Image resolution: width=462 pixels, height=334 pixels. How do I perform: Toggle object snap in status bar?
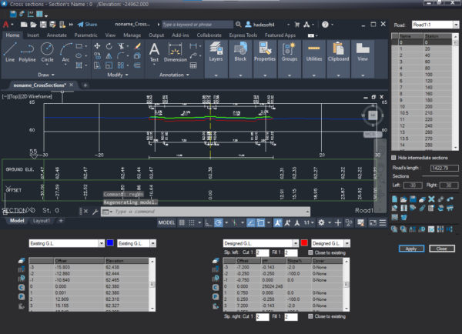(x=260, y=222)
